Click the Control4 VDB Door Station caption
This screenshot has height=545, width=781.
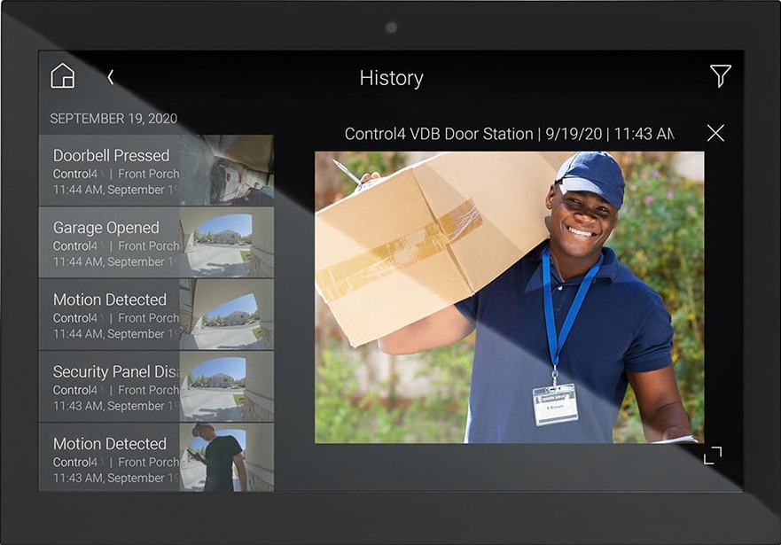pyautogui.click(x=509, y=134)
